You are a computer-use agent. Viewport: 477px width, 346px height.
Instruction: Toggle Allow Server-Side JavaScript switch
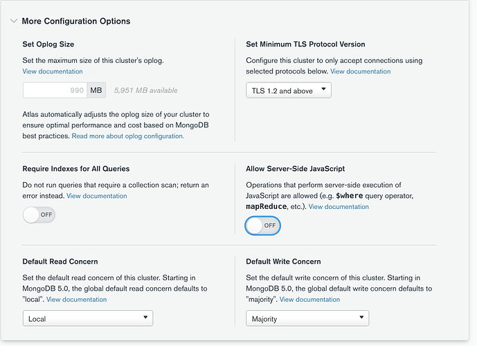point(263,226)
